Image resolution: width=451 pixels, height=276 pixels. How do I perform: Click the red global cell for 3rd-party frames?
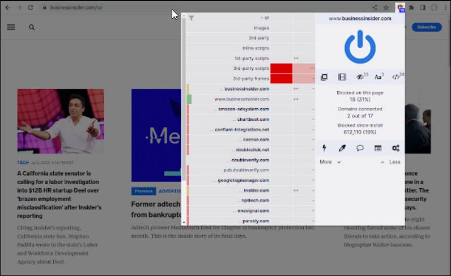[281, 78]
